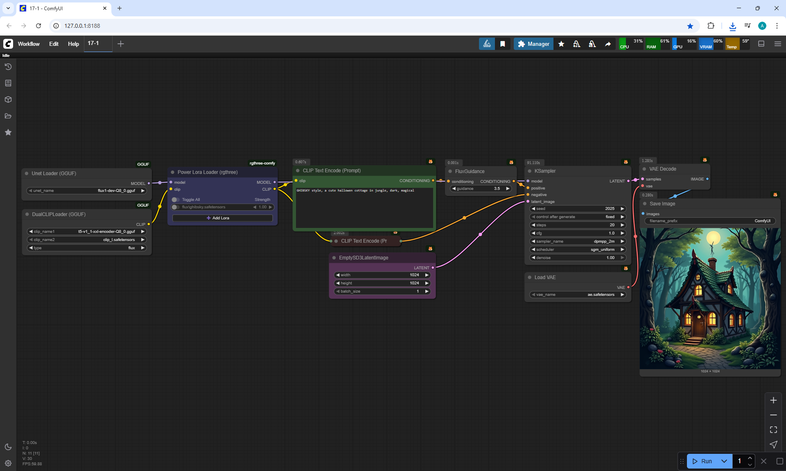The width and height of the screenshot is (786, 471).
Task: Open the node library sidebar icon
Action: tap(8, 83)
